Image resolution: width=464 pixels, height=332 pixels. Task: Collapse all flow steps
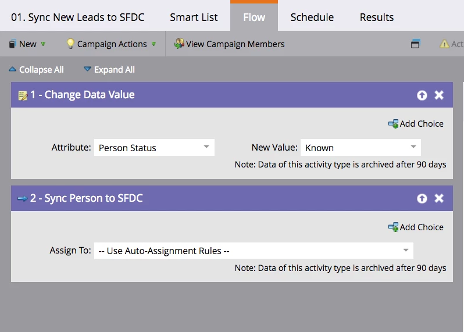point(36,70)
